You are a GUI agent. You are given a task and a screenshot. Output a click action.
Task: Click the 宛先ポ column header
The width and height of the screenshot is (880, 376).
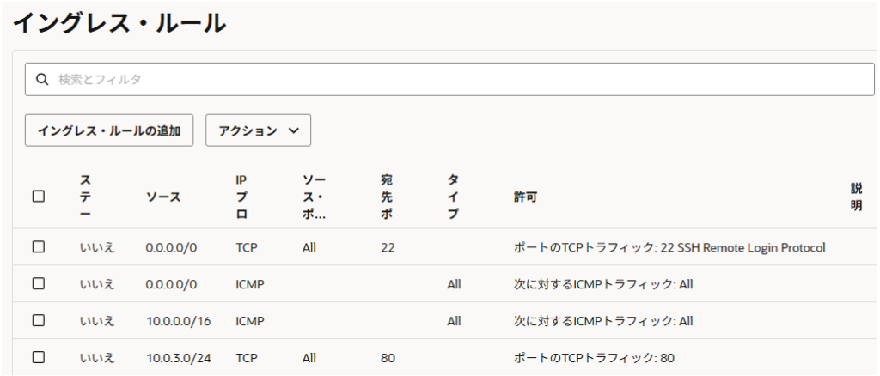click(x=387, y=197)
